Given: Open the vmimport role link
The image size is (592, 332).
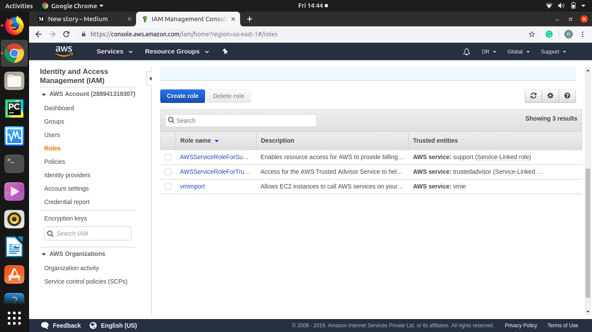Looking at the screenshot, I should 192,186.
